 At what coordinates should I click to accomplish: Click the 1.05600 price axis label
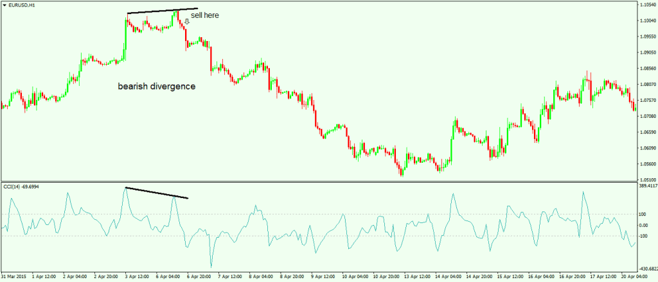[x=644, y=164]
